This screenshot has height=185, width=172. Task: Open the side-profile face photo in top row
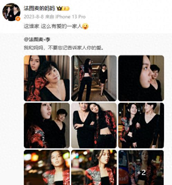tap(141, 78)
